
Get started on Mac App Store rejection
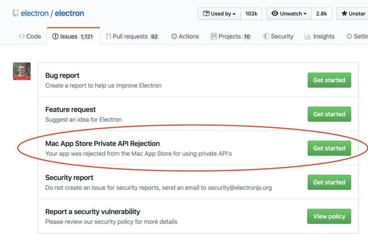pyautogui.click(x=329, y=148)
